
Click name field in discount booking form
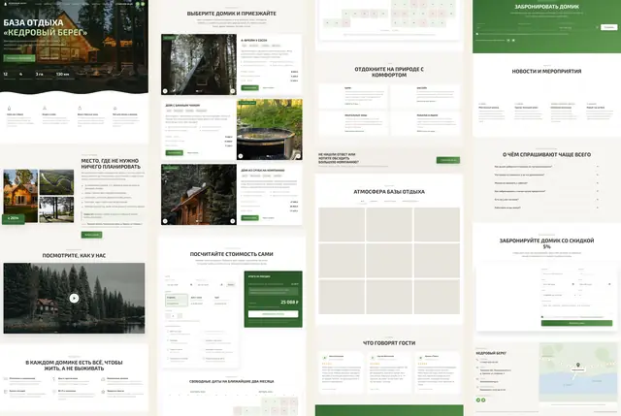click(x=559, y=273)
